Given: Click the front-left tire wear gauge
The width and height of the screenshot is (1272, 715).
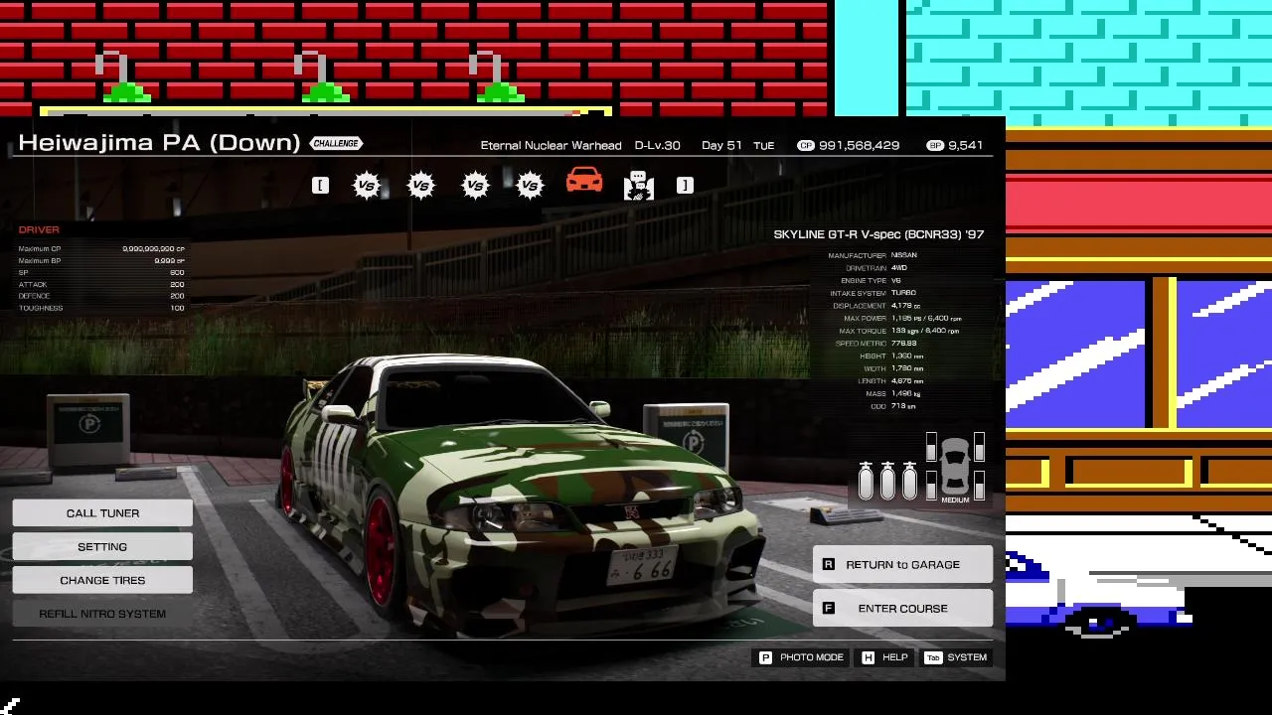Looking at the screenshot, I should click(931, 447).
